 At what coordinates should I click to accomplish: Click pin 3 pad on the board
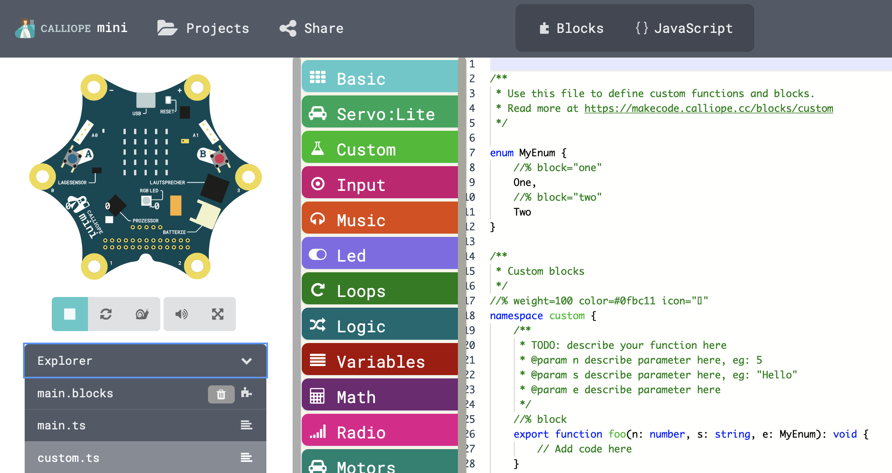click(x=248, y=177)
